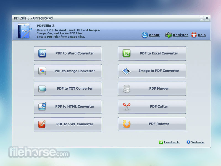221x166 pixels.
Task: Launch the PDF to SWF Converter
Action: [68, 124]
